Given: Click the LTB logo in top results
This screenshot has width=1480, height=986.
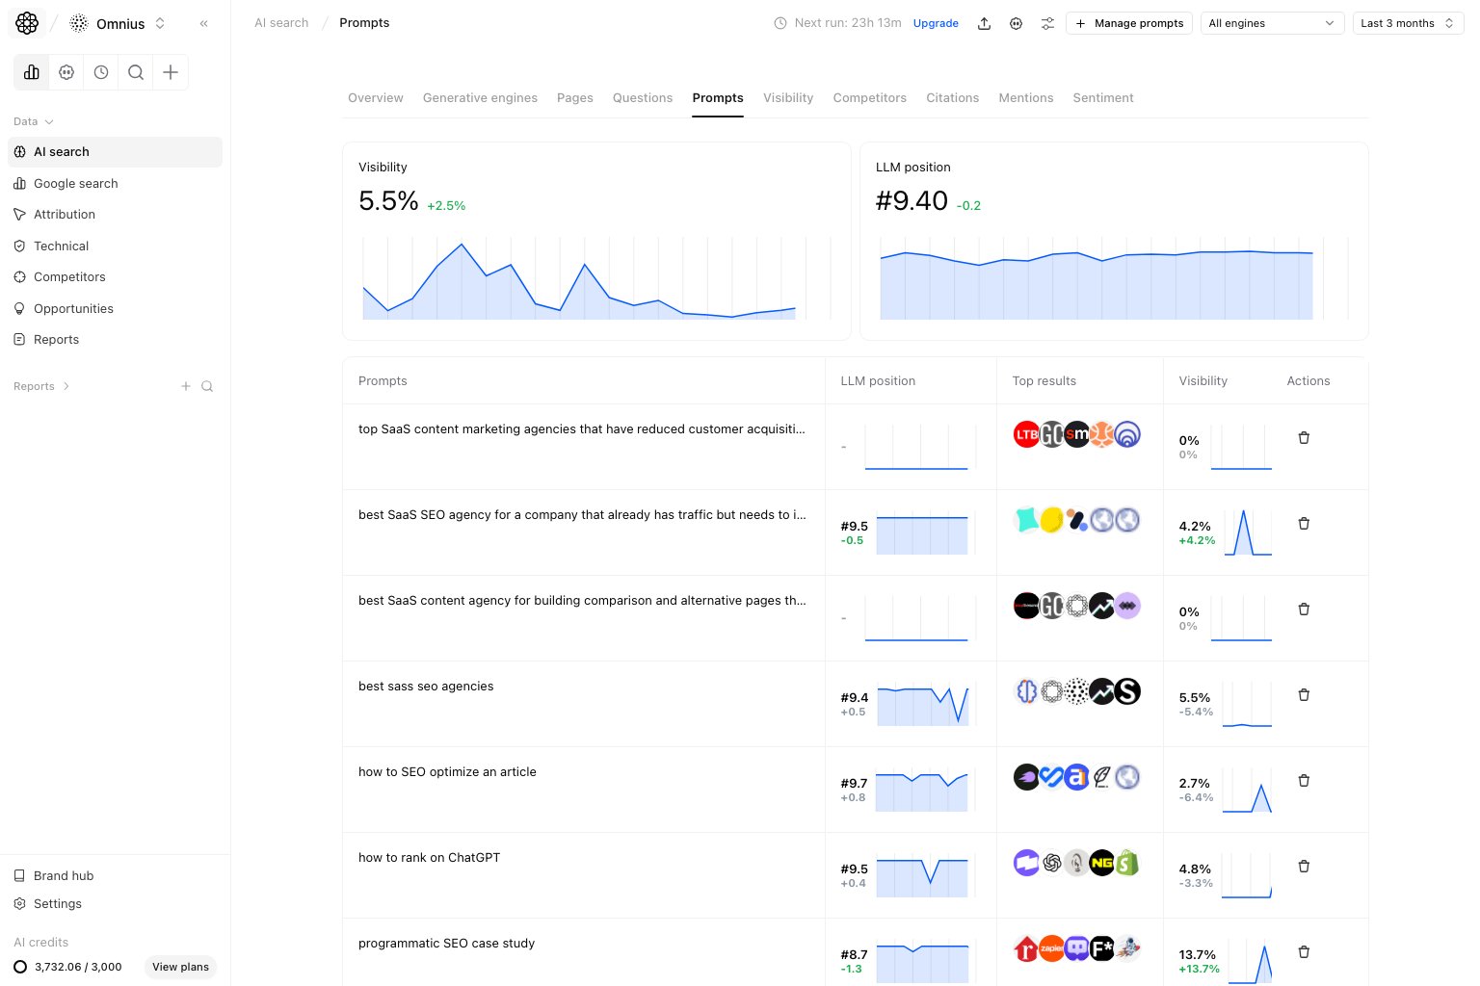Looking at the screenshot, I should (x=1026, y=434).
